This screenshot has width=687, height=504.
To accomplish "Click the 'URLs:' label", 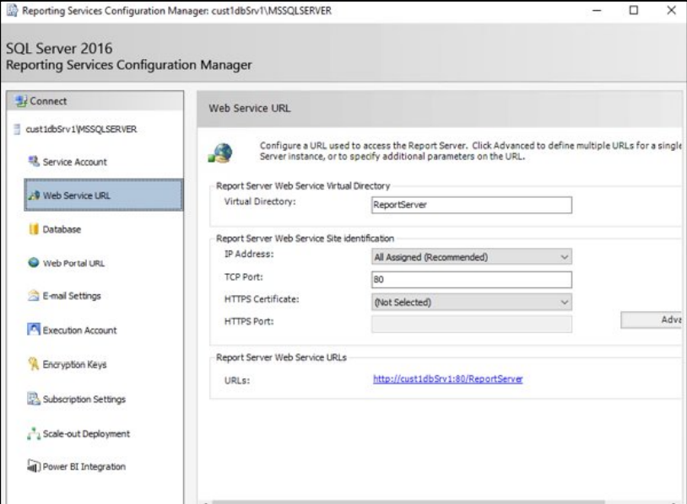I will click(237, 381).
